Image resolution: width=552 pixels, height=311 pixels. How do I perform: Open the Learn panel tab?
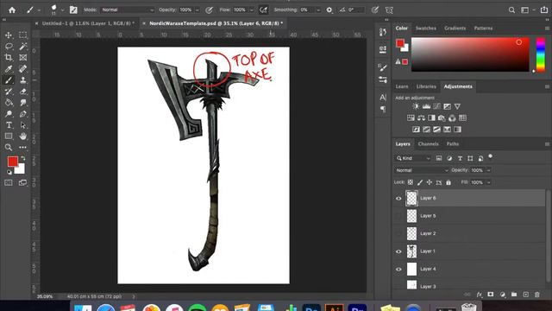[402, 86]
